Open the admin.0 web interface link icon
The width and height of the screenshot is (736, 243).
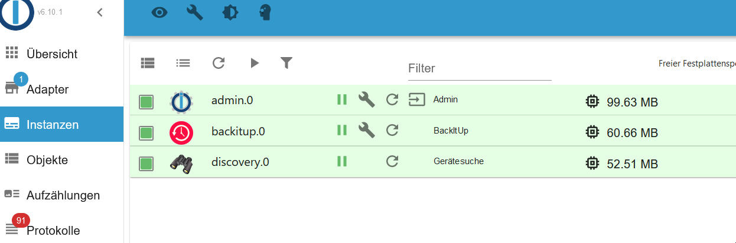point(417,100)
